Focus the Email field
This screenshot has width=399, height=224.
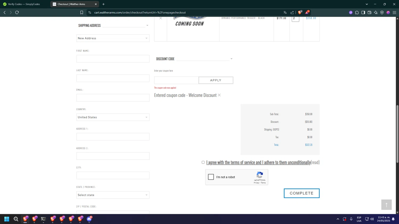[x=113, y=98]
